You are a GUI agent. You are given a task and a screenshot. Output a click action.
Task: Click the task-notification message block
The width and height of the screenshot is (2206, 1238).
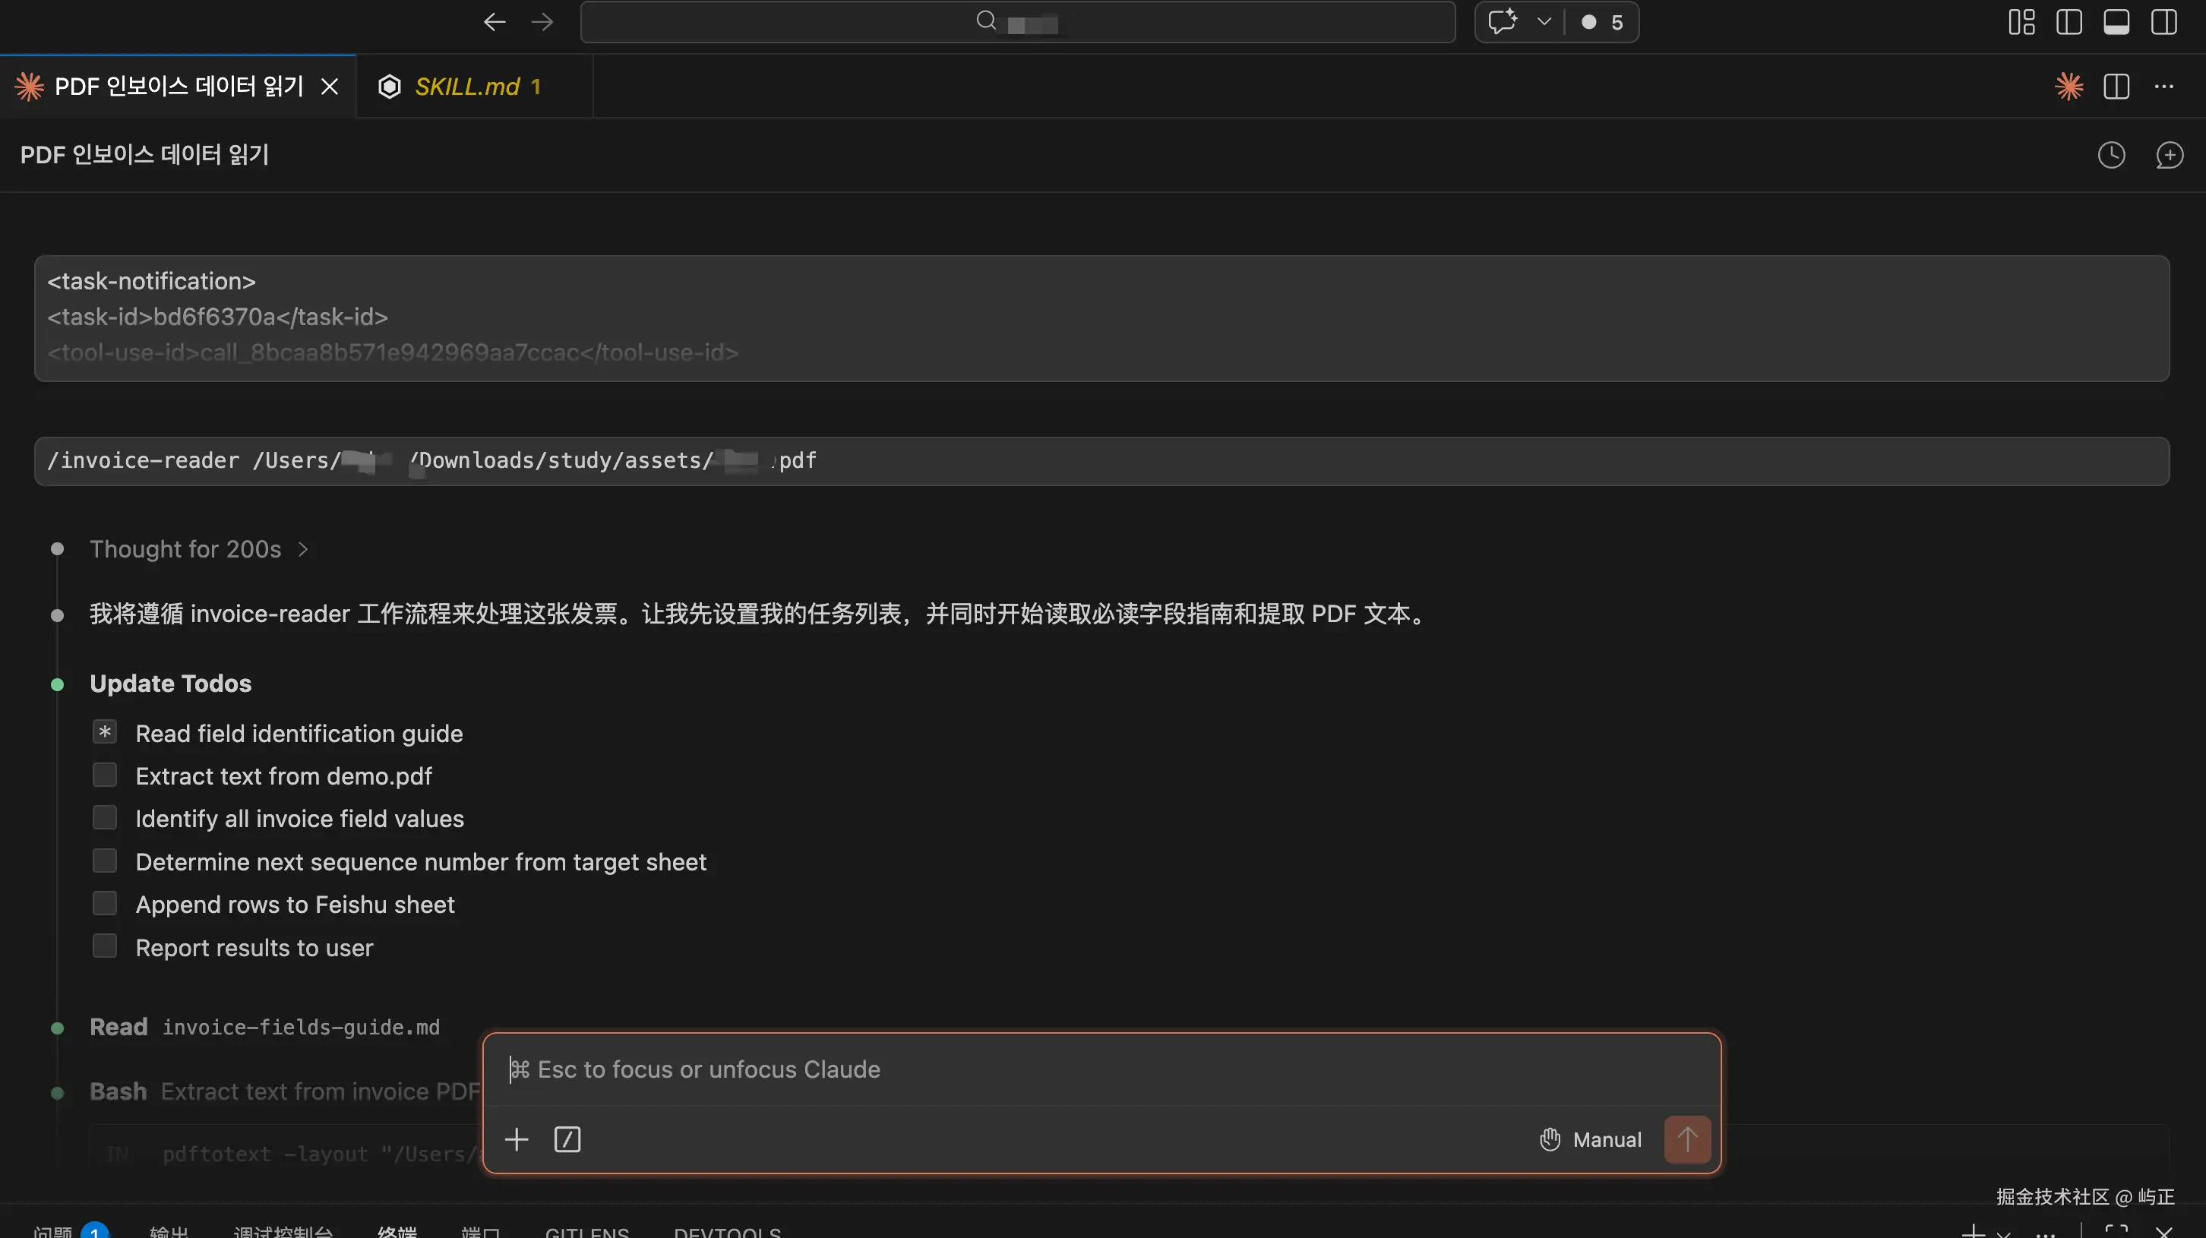point(1101,317)
